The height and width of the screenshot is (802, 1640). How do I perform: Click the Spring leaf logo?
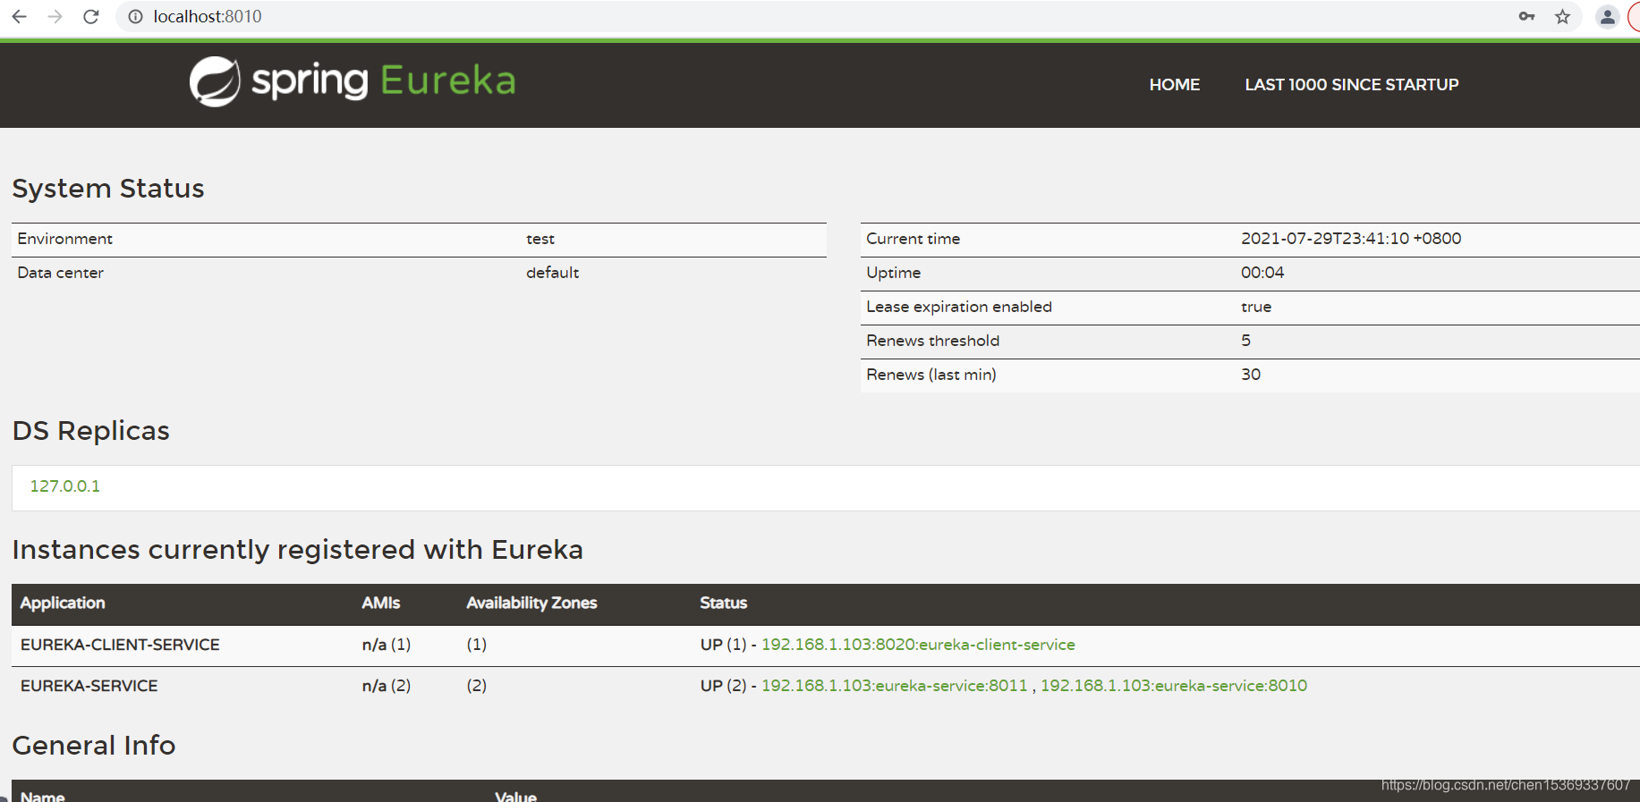pos(215,81)
